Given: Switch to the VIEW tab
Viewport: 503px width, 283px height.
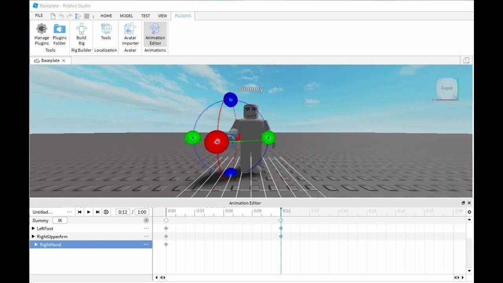Looking at the screenshot, I should click(x=162, y=16).
